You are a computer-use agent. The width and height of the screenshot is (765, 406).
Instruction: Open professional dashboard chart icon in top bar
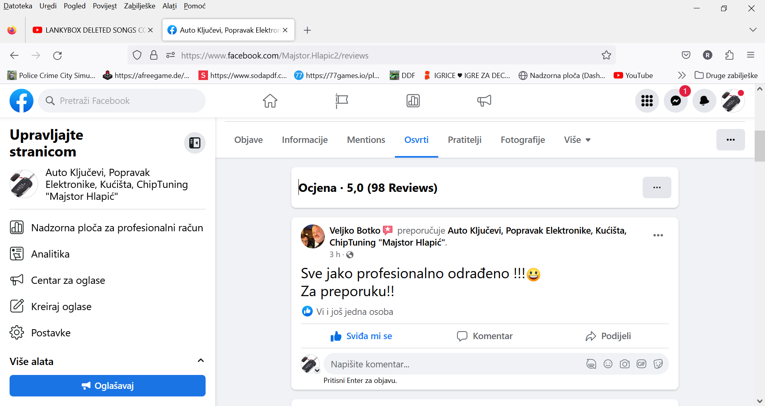[x=413, y=101]
